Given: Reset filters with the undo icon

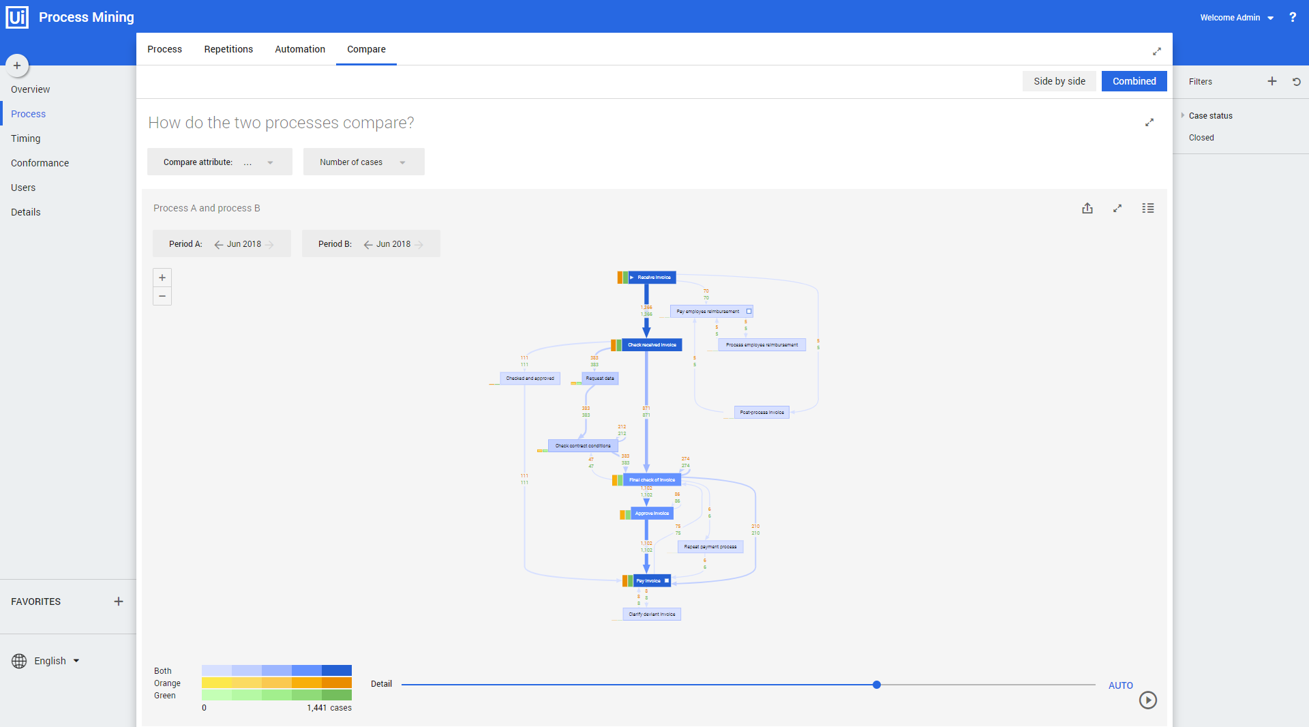Looking at the screenshot, I should [x=1297, y=81].
